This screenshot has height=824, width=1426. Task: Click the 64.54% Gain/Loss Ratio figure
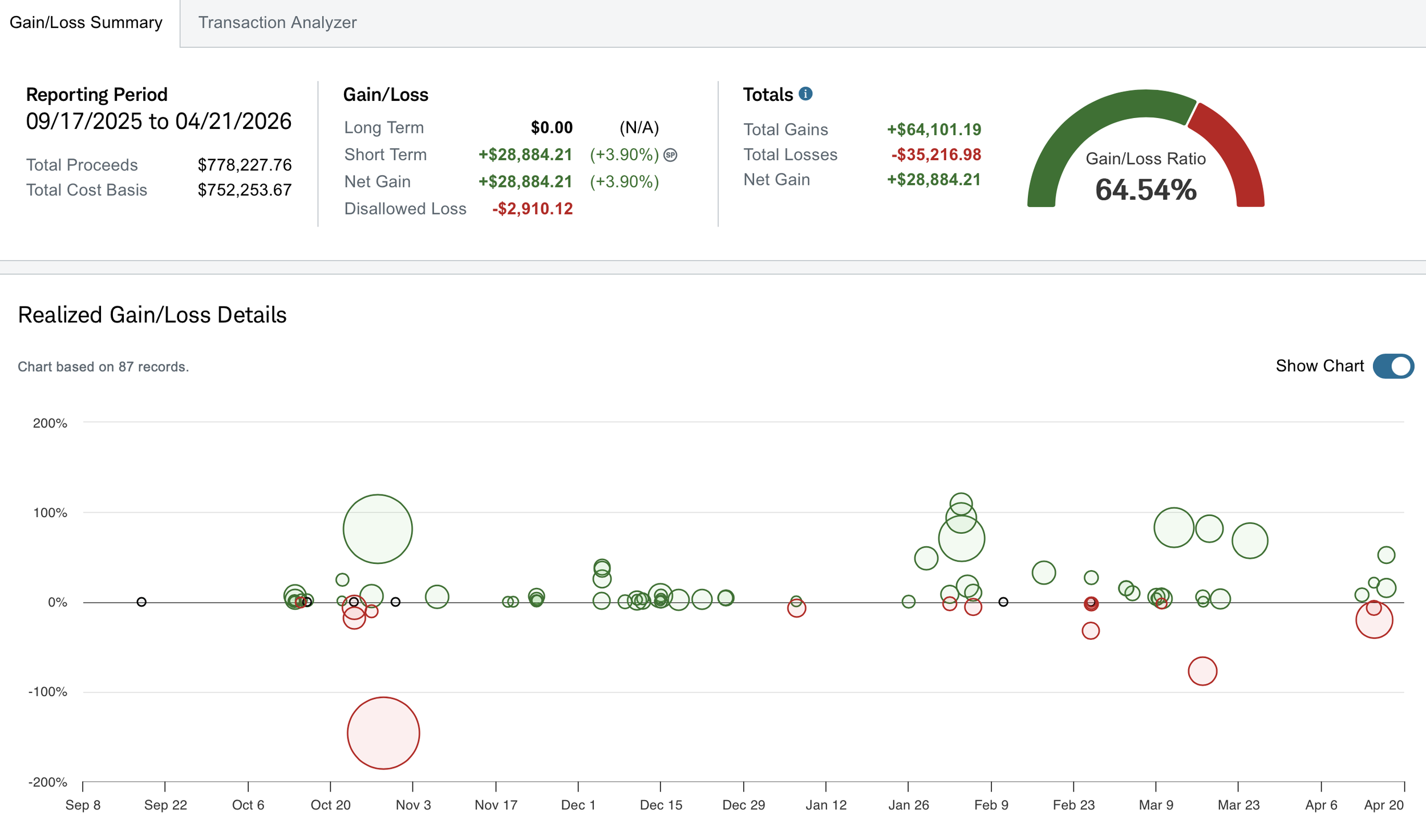(x=1145, y=190)
